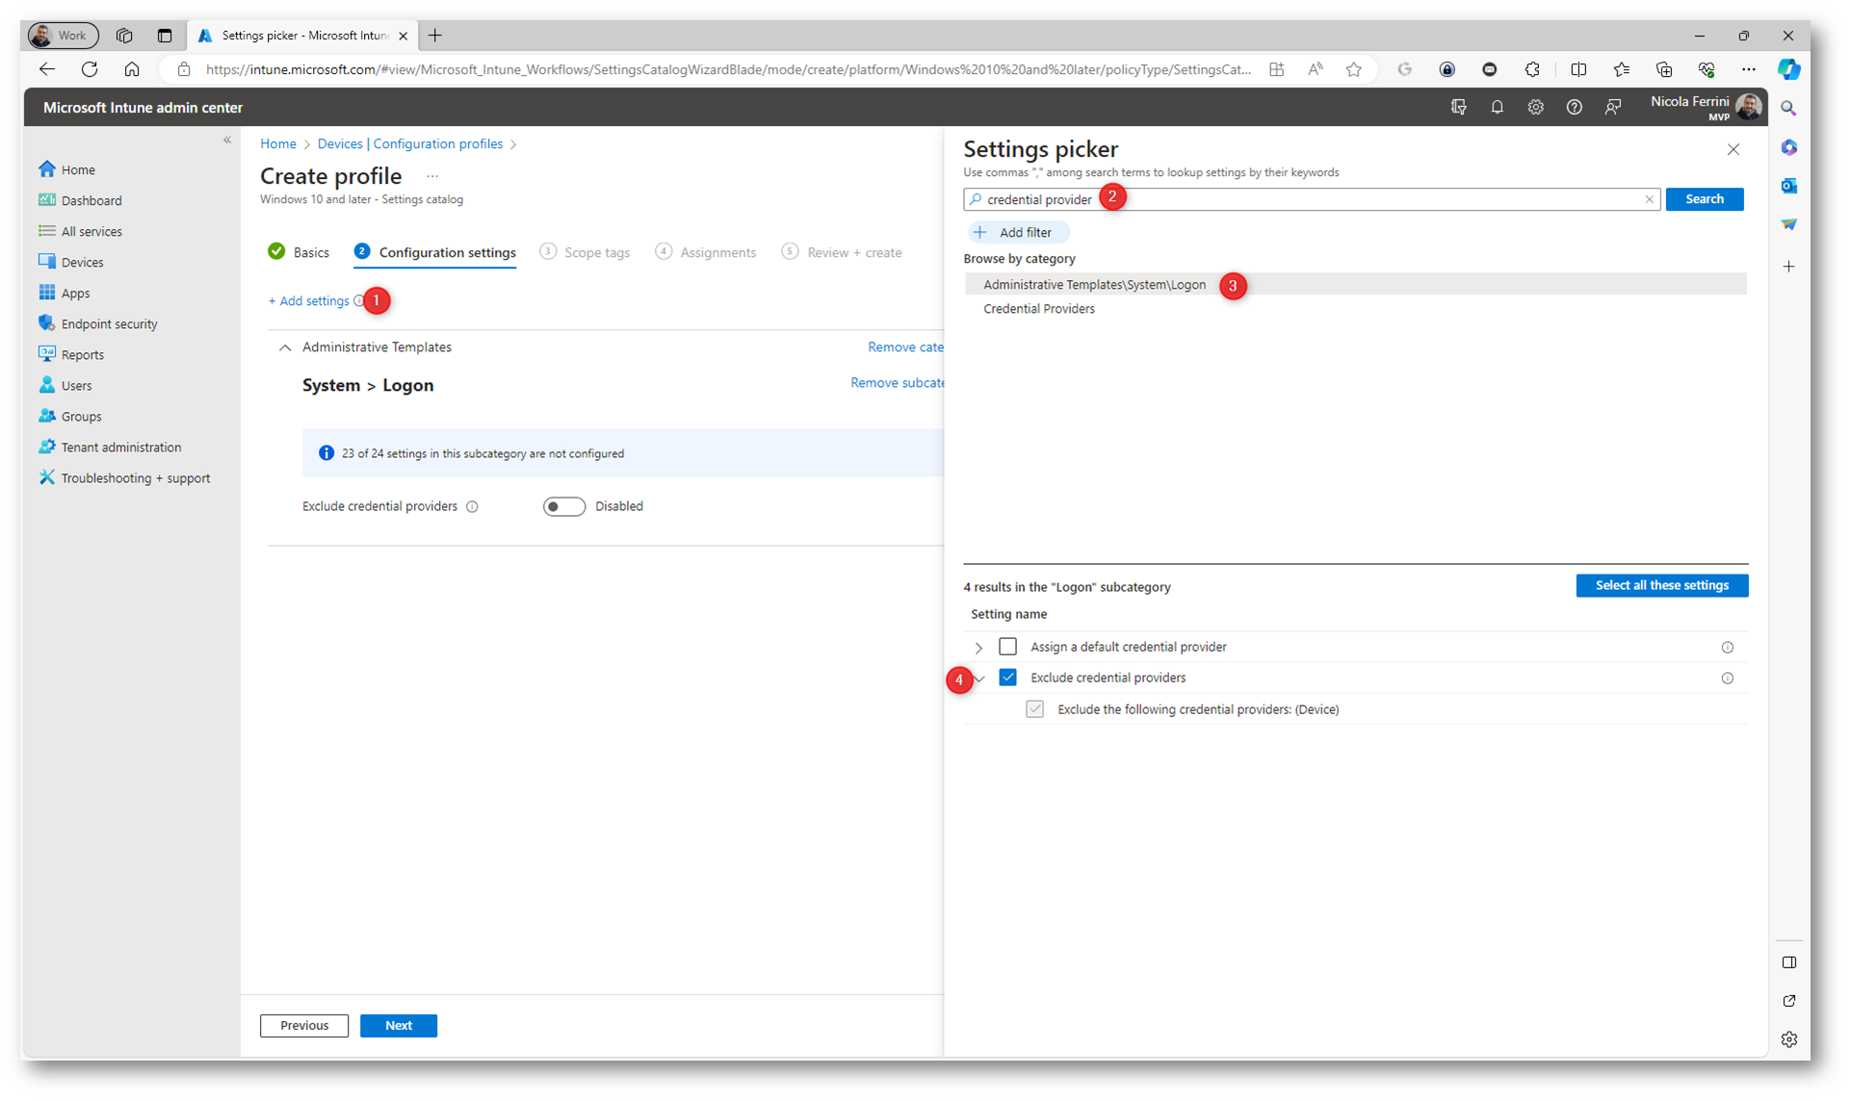
Task: Open notifications bell in Intune header
Action: coord(1497,108)
